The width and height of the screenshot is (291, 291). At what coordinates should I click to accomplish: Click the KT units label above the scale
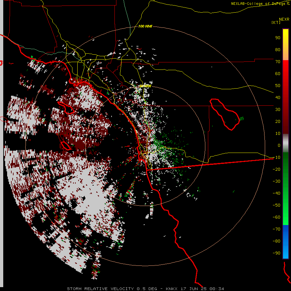click(x=276, y=22)
